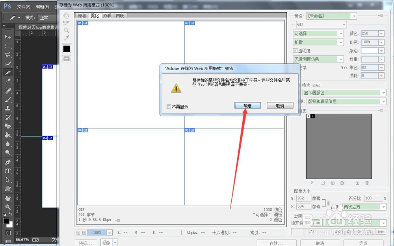Open the 编辑(E) menu
This screenshot has height=246, width=394.
(x=42, y=7)
